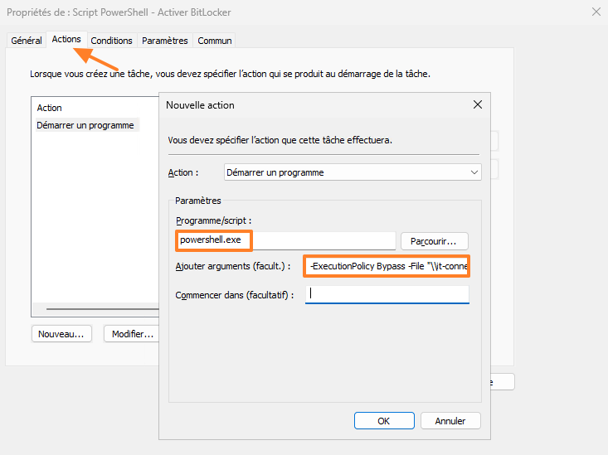Open the Conditions tab

tap(111, 41)
